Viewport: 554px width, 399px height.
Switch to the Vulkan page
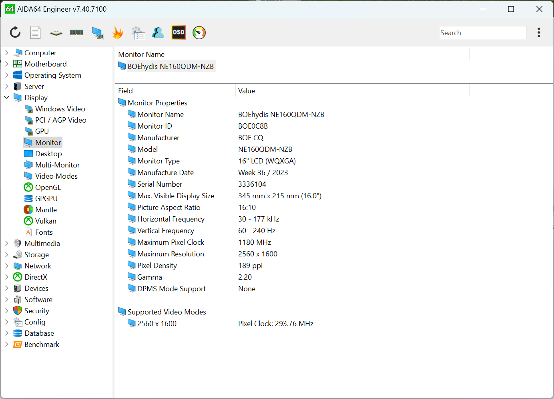tap(45, 221)
